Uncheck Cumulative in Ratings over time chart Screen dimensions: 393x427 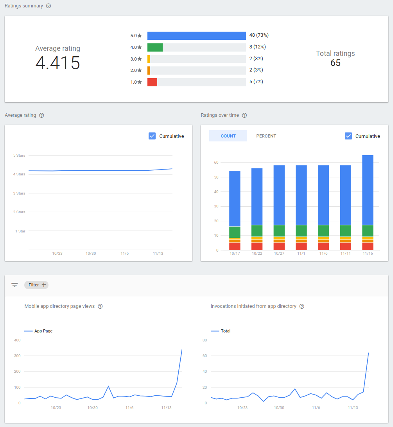coord(348,136)
